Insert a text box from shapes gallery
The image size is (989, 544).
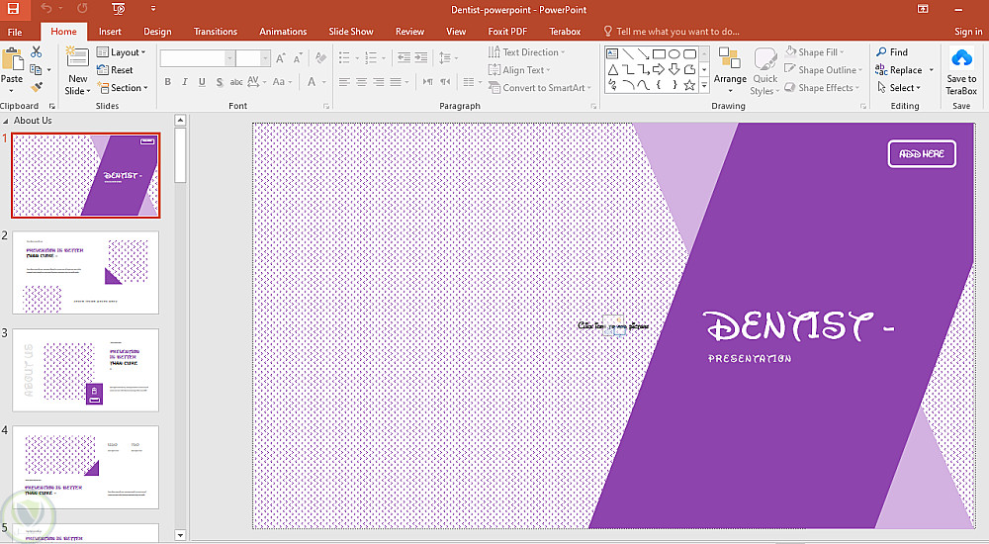coord(613,54)
